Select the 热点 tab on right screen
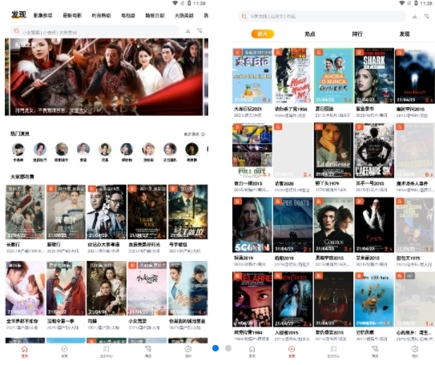 tap(310, 34)
